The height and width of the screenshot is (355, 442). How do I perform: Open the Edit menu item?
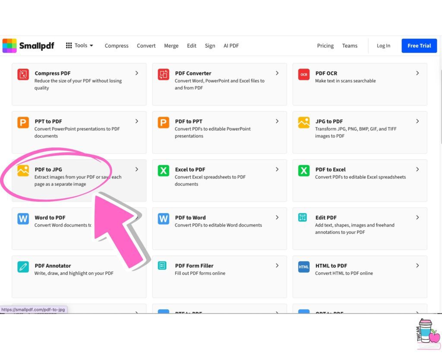pyautogui.click(x=191, y=46)
